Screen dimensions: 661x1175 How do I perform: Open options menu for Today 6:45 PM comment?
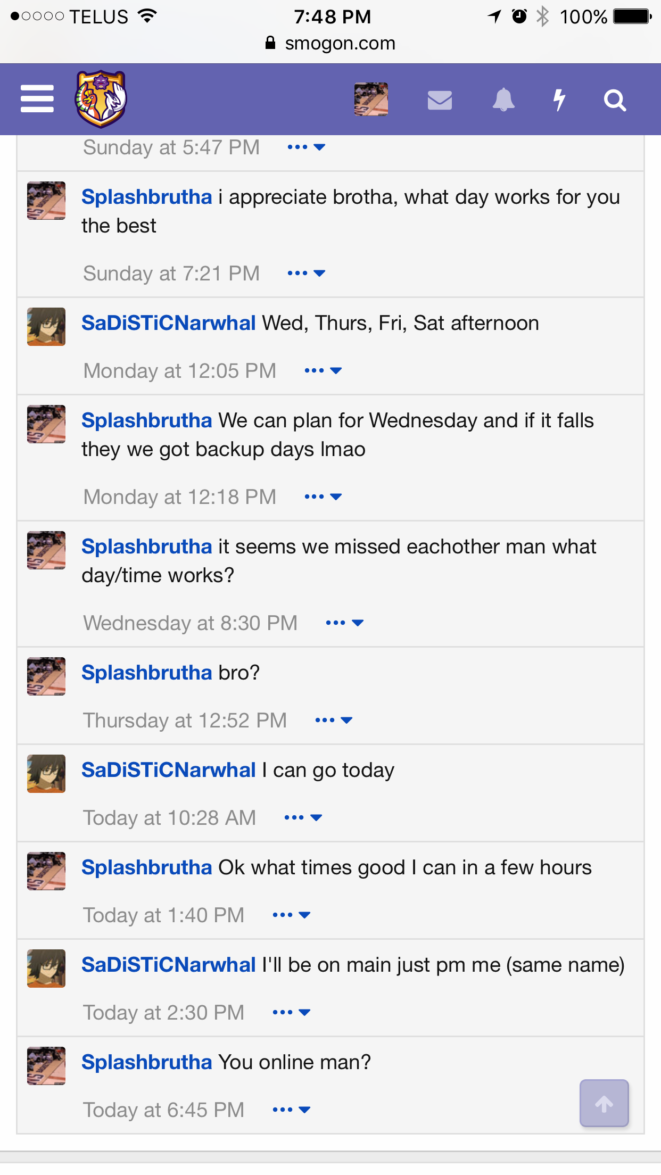pyautogui.click(x=291, y=1110)
